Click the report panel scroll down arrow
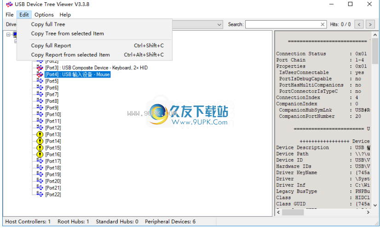Viewport: 380px width, 229px height. coord(375,205)
